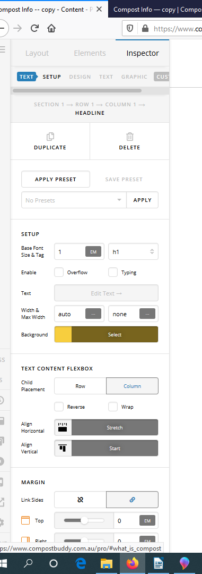Click the Edit Text button

pos(106,293)
